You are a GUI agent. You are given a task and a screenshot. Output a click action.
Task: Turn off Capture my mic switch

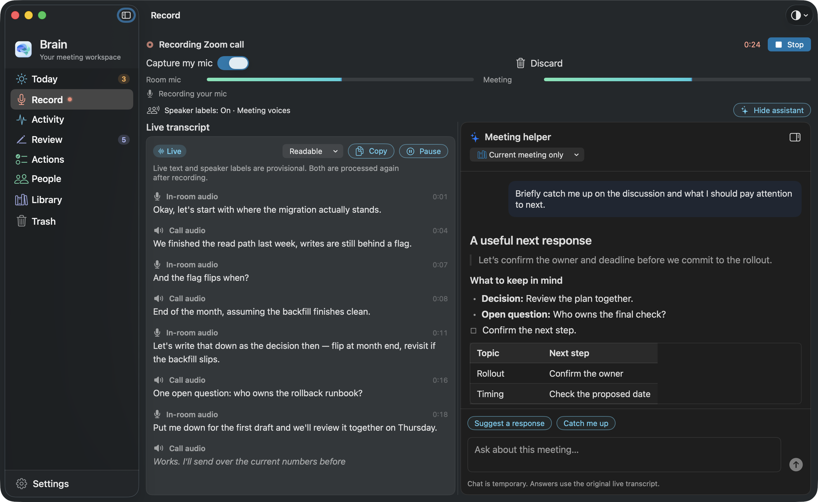(233, 63)
